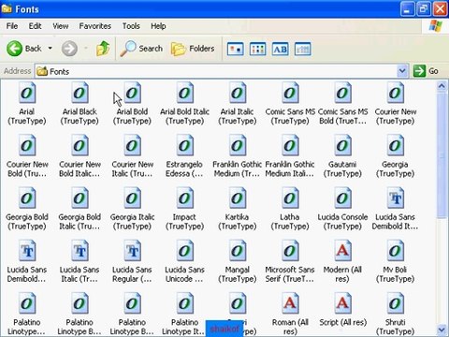Select the Script (All res) font
The image size is (449, 337).
[x=343, y=303]
